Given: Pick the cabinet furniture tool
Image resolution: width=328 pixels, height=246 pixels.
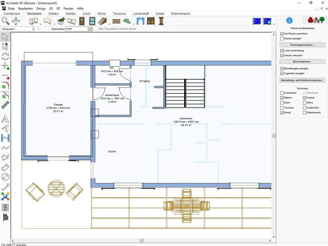Looking at the screenshot, I should (x=151, y=21).
